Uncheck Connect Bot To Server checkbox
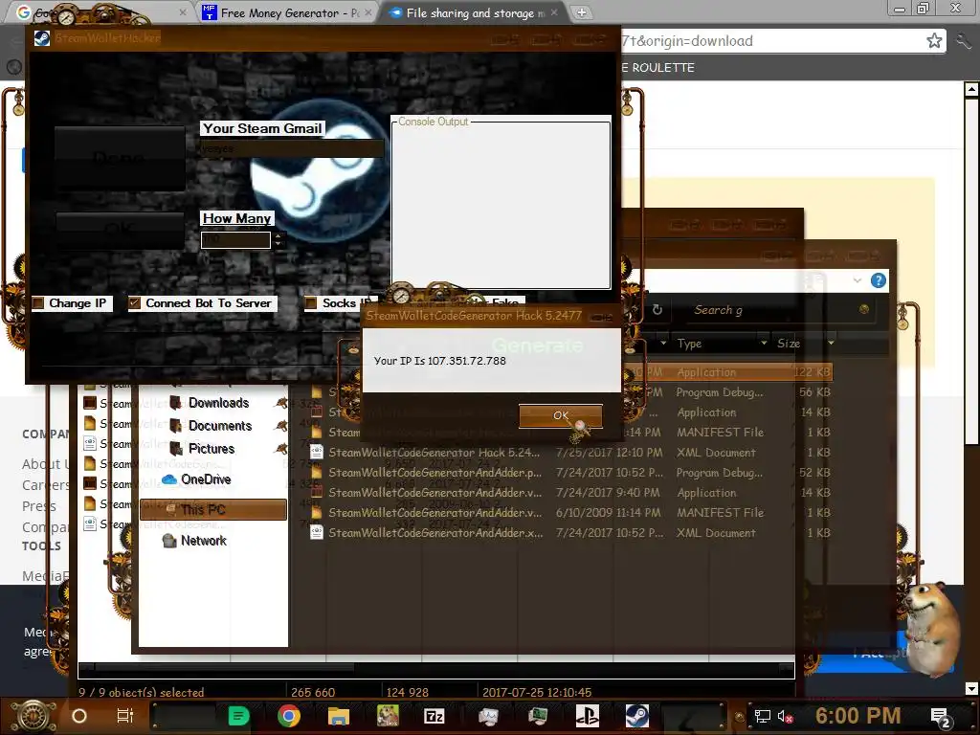This screenshot has width=980, height=735. (x=134, y=303)
